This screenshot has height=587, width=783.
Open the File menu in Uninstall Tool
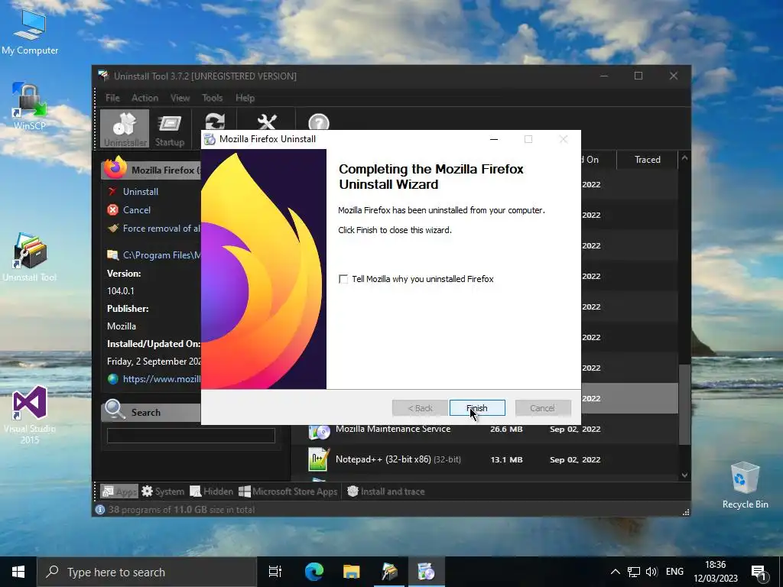(112, 98)
